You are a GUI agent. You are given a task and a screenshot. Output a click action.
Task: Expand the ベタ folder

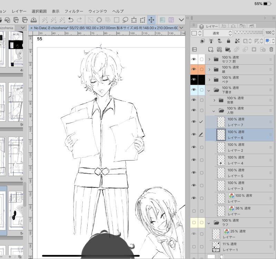click(209, 80)
